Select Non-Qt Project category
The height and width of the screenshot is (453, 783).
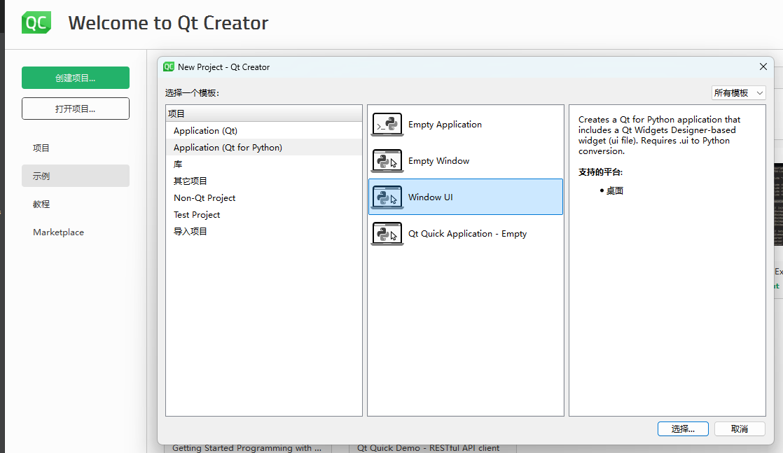pyautogui.click(x=263, y=197)
